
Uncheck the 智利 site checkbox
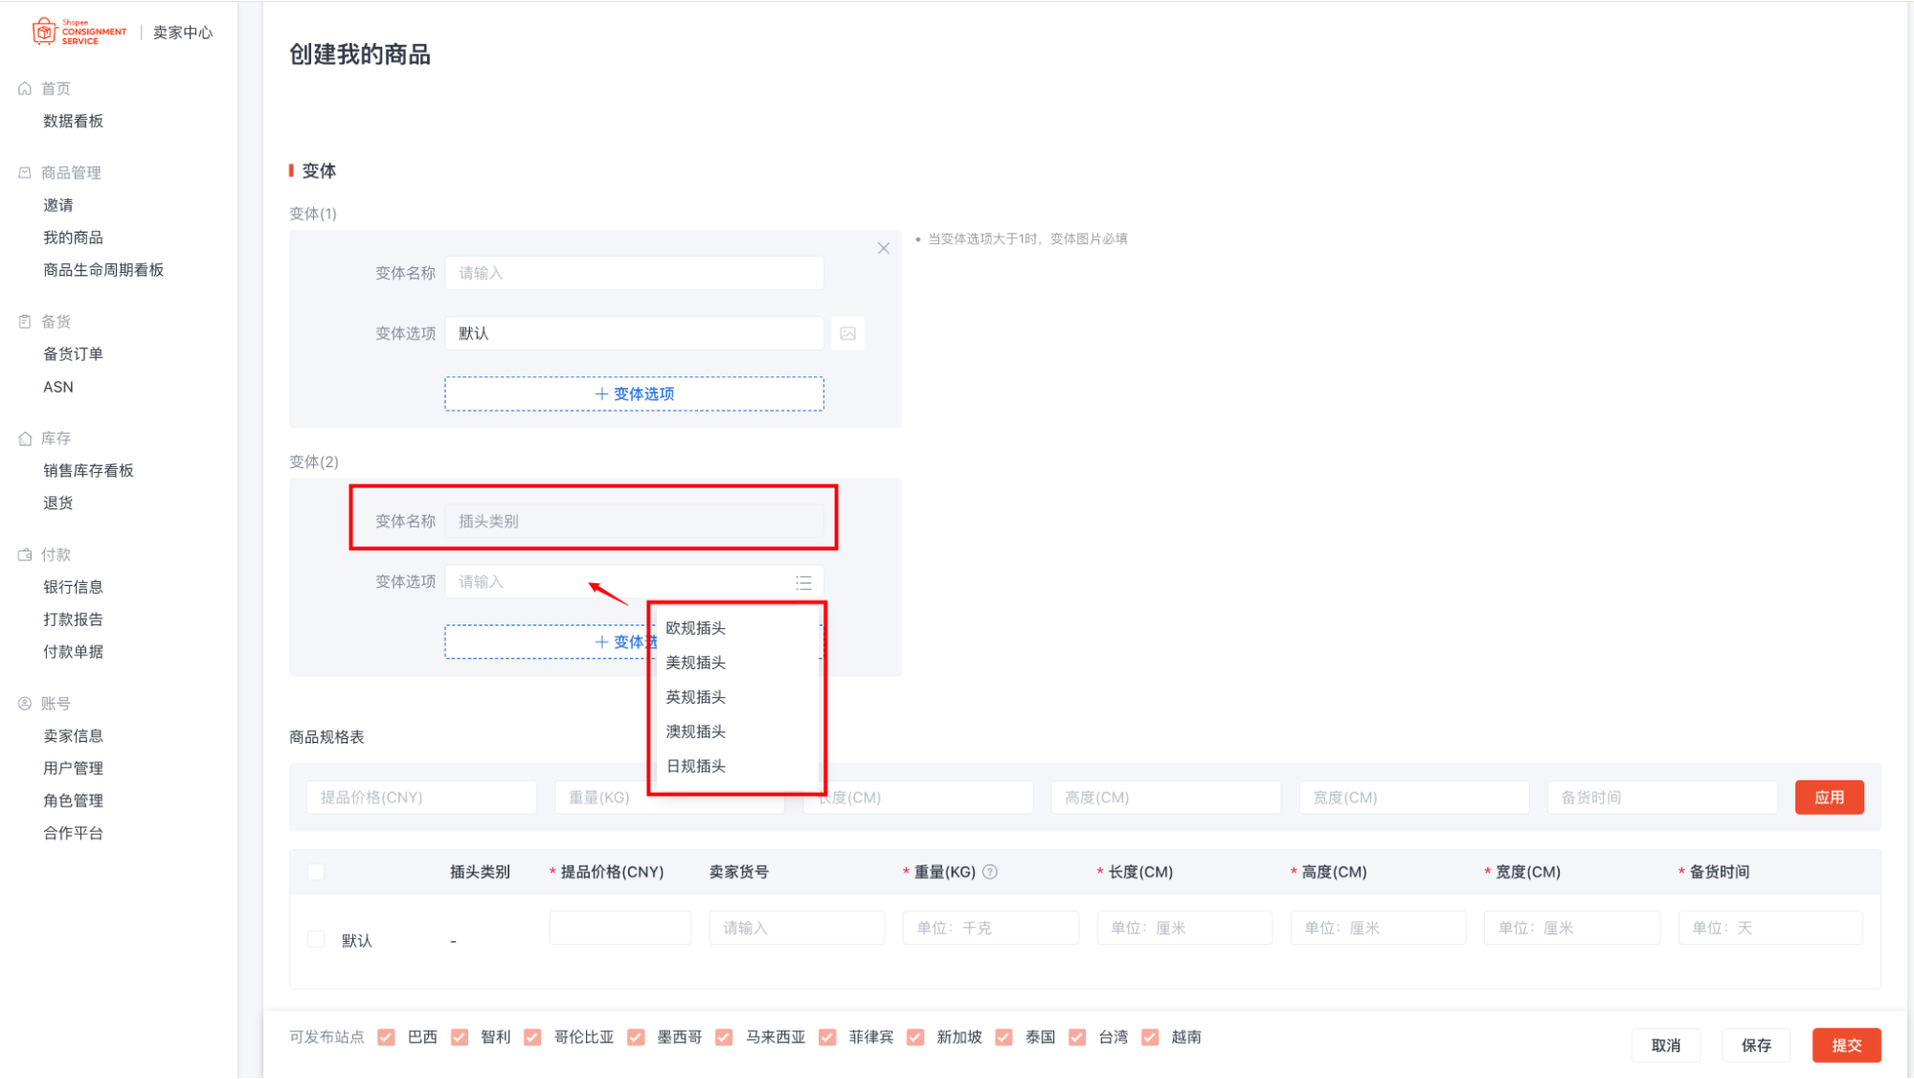click(460, 1038)
